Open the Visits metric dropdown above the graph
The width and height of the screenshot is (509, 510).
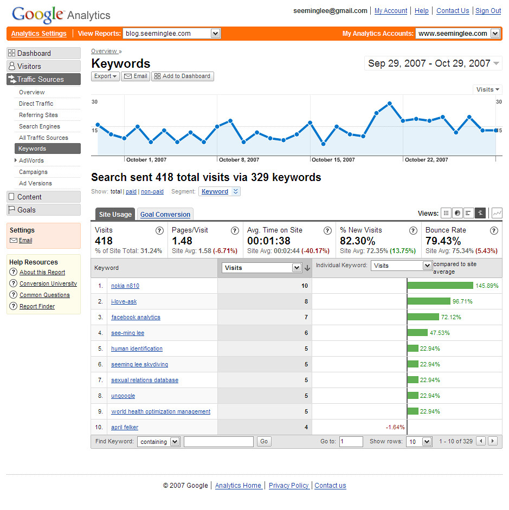pos(487,89)
